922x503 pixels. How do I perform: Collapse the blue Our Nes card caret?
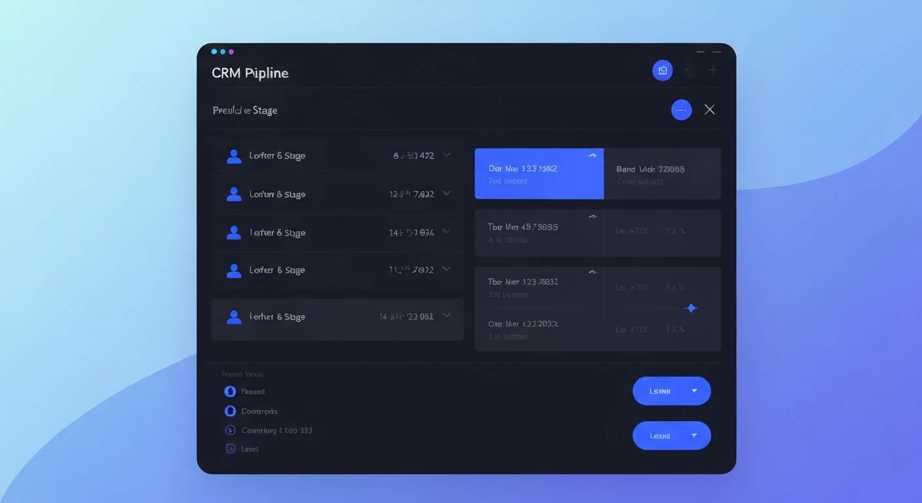(593, 156)
